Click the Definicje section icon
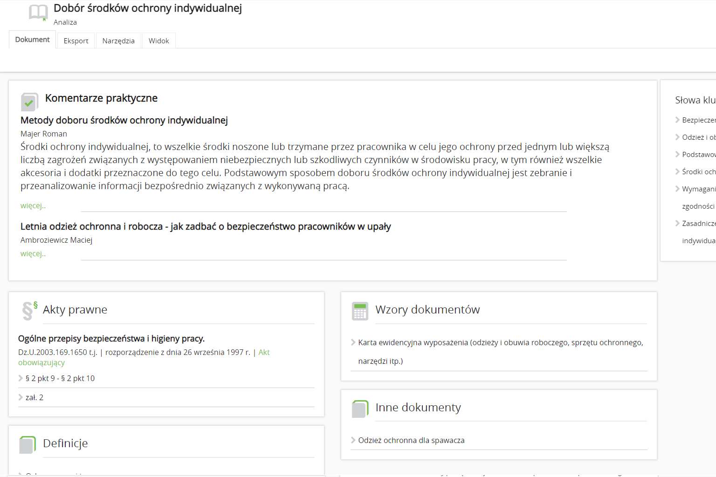This screenshot has height=477, width=716. point(28,444)
